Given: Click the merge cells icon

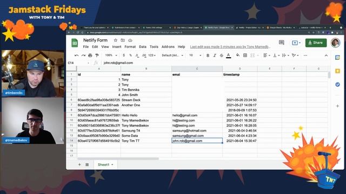Looking at the screenshot, I should (252, 56).
